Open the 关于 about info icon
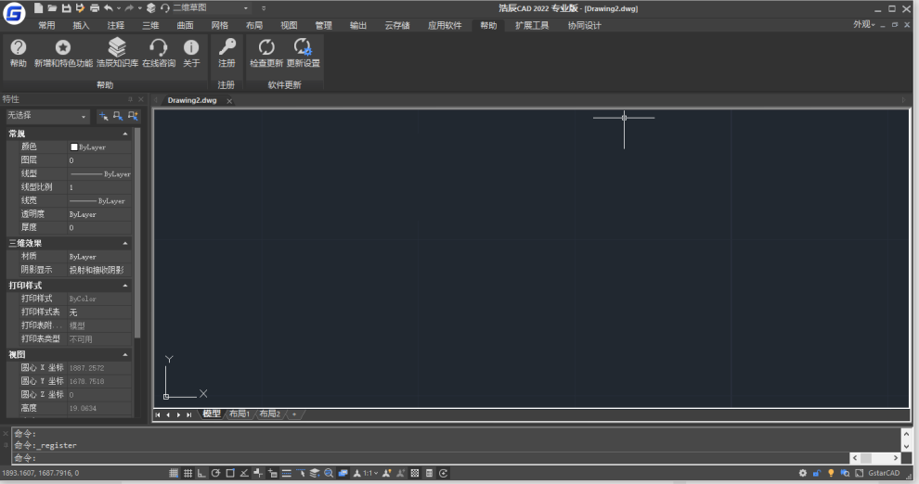 coord(191,53)
